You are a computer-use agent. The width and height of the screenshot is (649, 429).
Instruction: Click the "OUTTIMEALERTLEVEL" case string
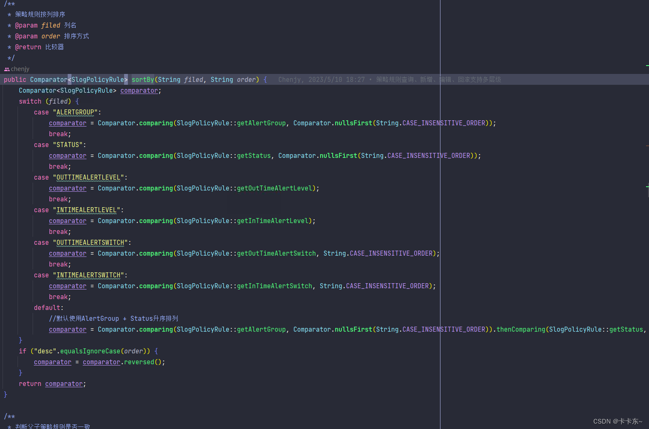(89, 177)
